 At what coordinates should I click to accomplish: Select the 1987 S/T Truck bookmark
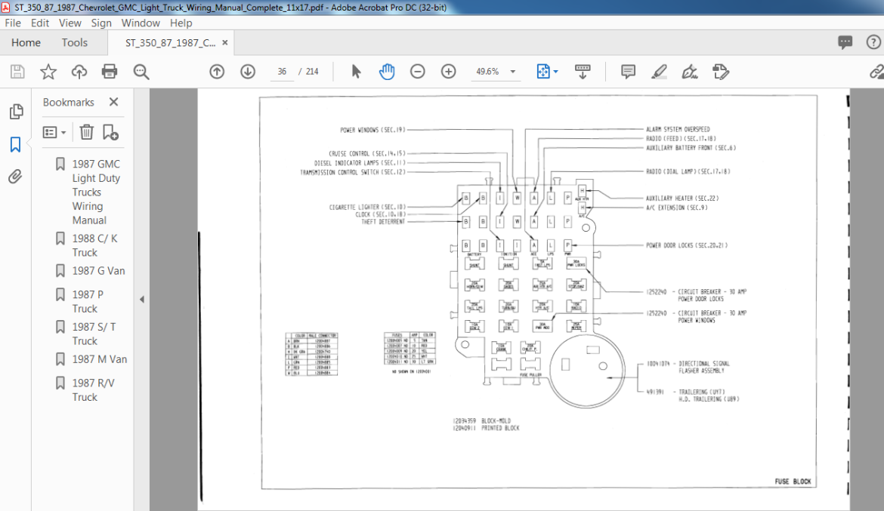click(94, 334)
